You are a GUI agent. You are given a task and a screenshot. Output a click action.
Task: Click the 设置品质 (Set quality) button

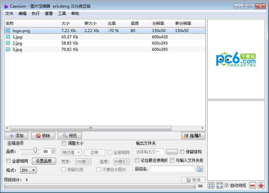[43, 161]
